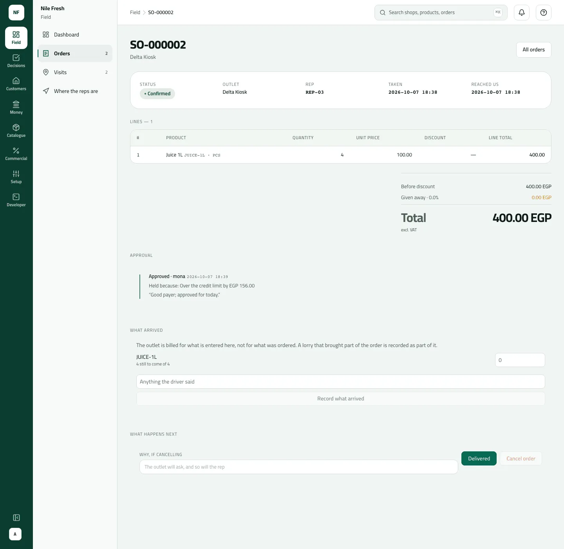The height and width of the screenshot is (549, 564).
Task: Go back to All orders
Action: pos(533,50)
